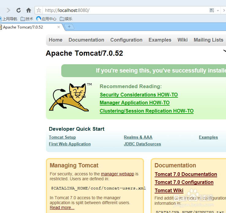Open the JDBC DataSources link

tap(142, 144)
